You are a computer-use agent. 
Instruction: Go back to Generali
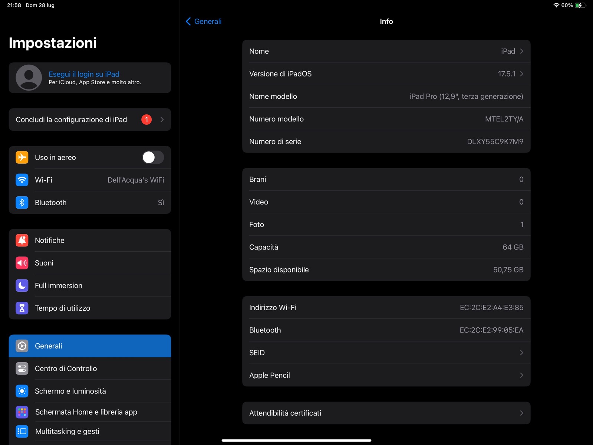[x=204, y=22]
